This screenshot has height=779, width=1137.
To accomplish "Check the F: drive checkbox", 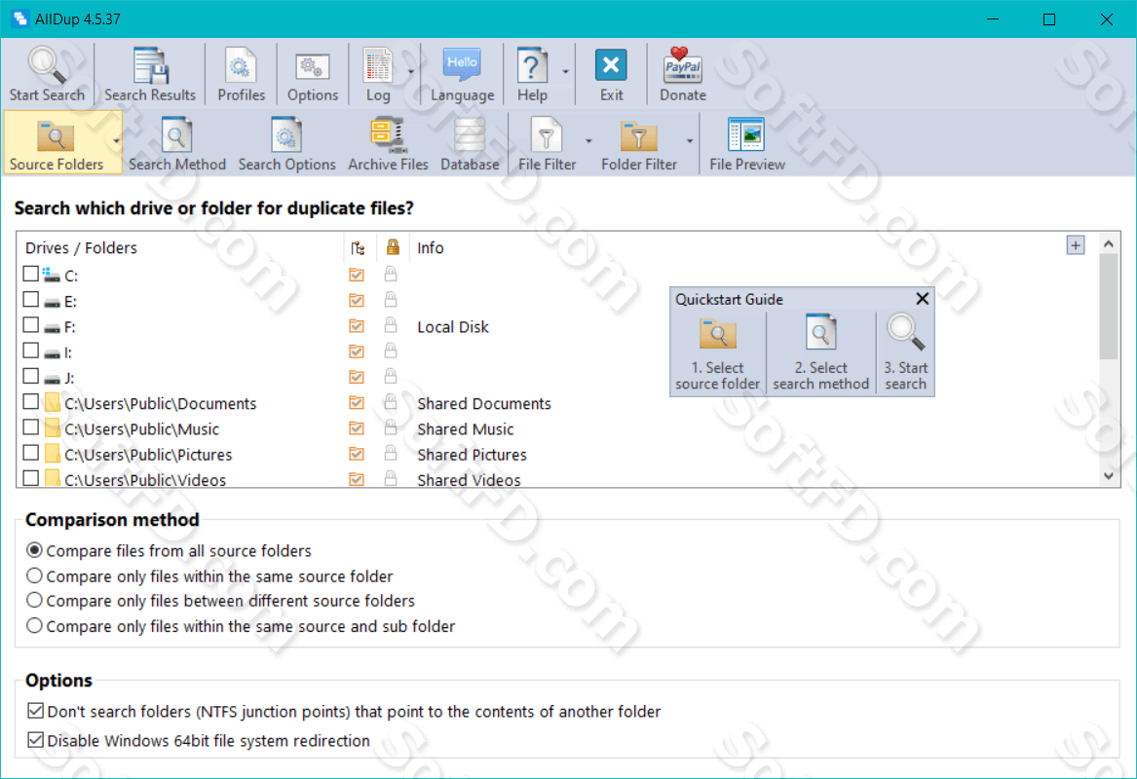I will point(30,324).
